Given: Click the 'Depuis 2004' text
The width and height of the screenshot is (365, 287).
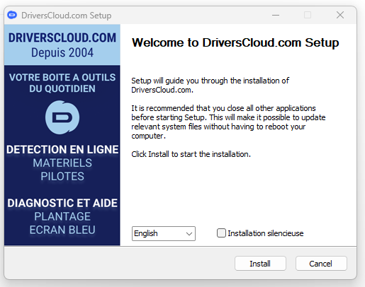Looking at the screenshot, I should pyautogui.click(x=62, y=52).
